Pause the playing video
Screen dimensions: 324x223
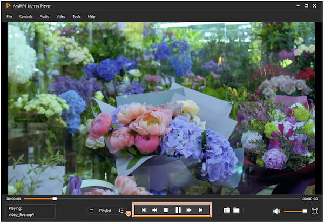coord(178,210)
